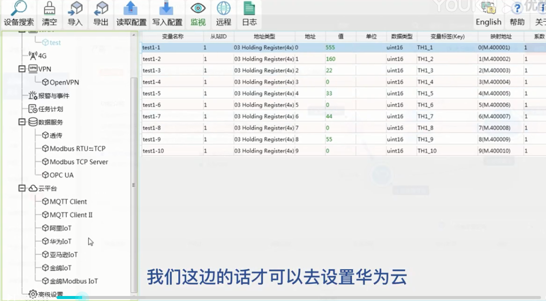Click the device search magnifier icon
This screenshot has width=546, height=301.
(x=19, y=9)
